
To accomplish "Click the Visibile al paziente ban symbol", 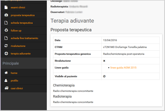I will tap(104, 76).
